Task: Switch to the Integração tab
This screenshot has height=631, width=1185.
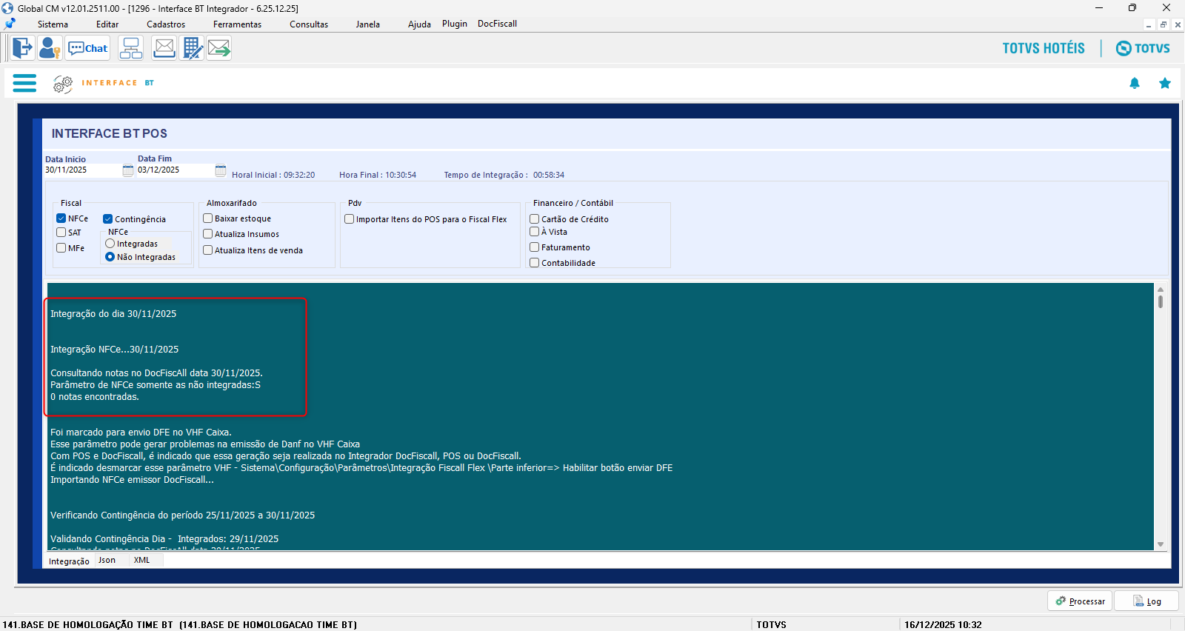Action: coord(69,561)
